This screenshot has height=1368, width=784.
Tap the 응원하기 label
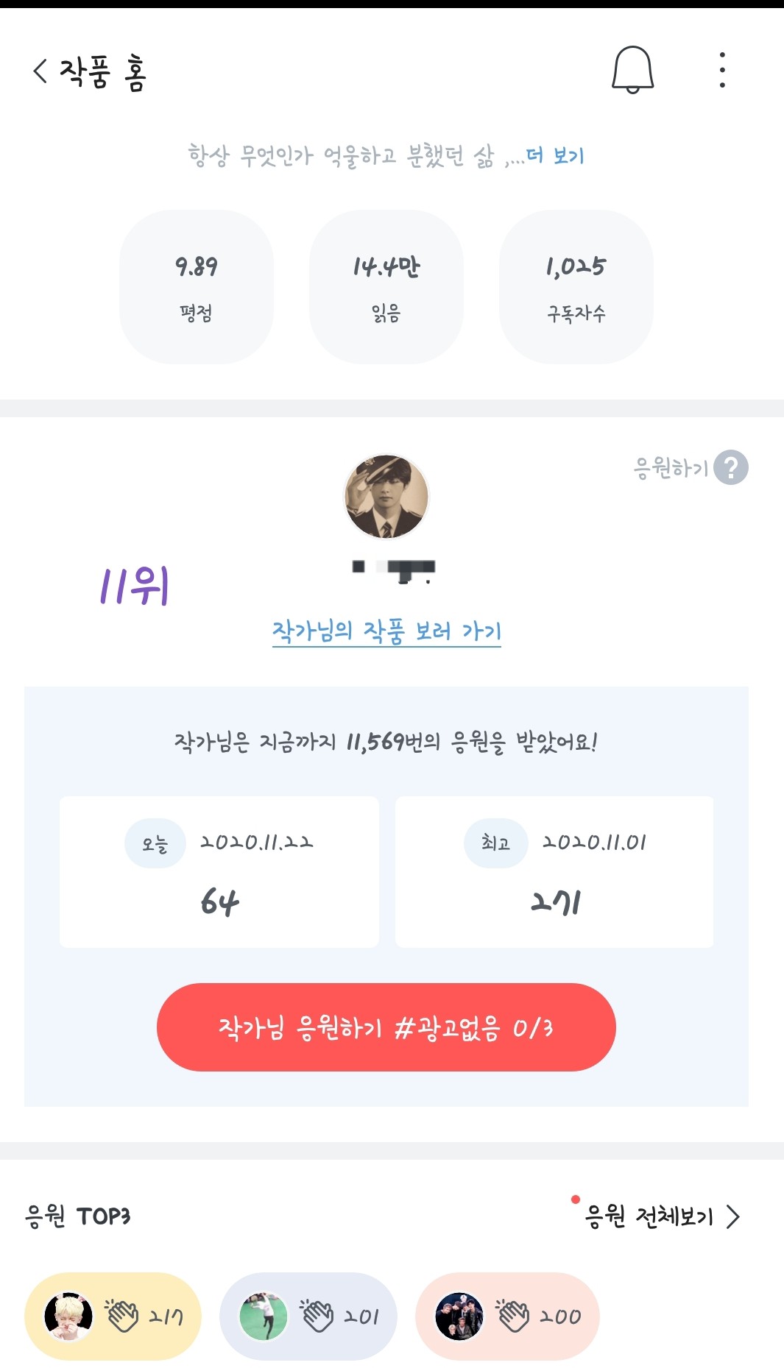point(670,467)
